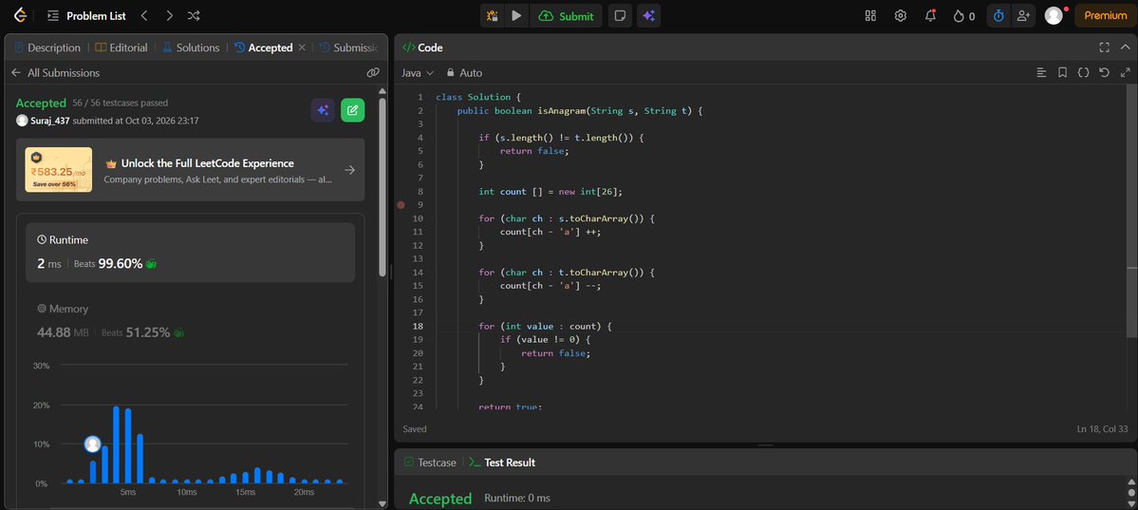This screenshot has height=510, width=1138.
Task: Click the invite user icon
Action: pyautogui.click(x=1023, y=16)
